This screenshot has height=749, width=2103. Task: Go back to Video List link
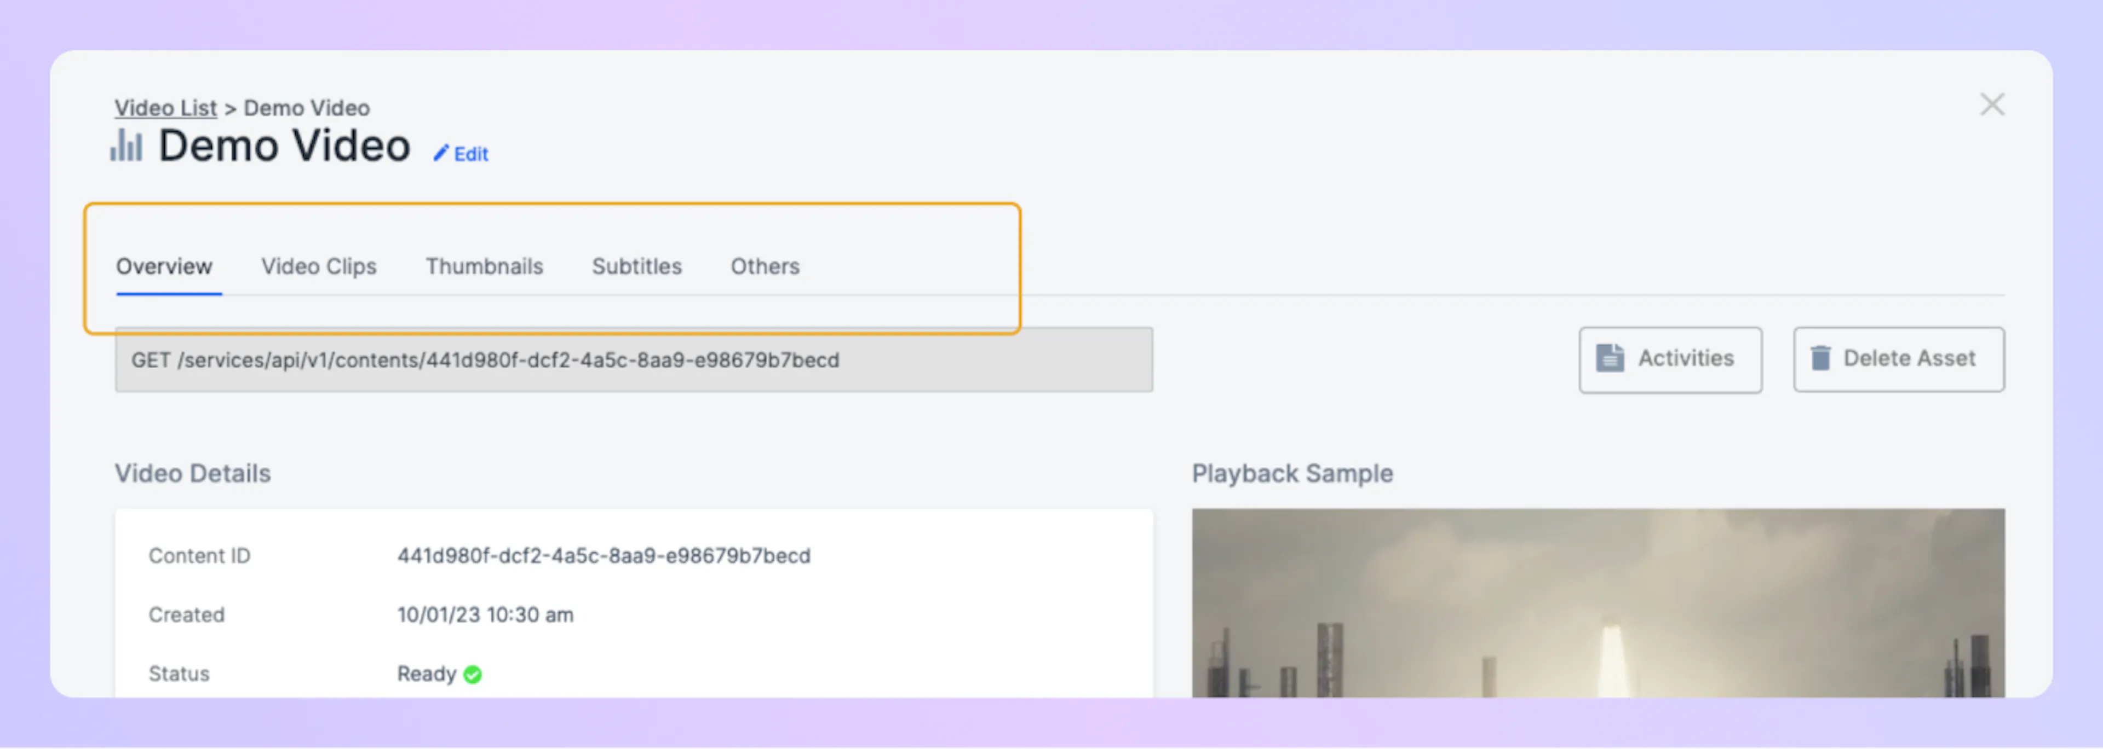tap(165, 108)
